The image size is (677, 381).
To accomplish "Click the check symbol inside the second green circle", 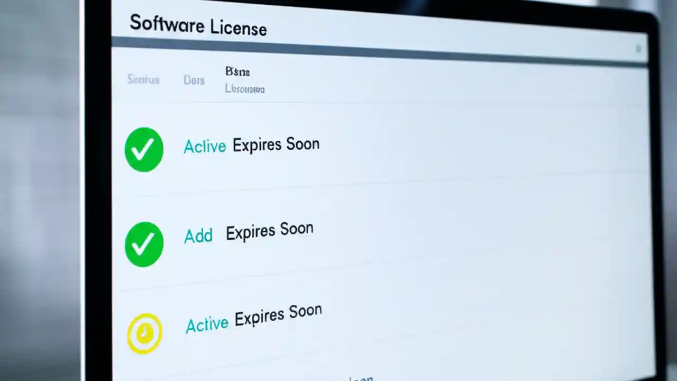I will coord(143,243).
